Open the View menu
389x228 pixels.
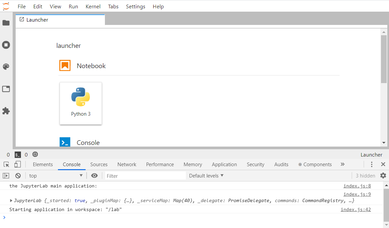[x=55, y=6]
